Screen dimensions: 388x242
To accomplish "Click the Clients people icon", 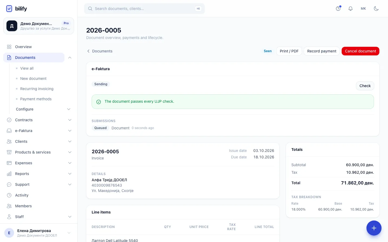I will point(9,141).
